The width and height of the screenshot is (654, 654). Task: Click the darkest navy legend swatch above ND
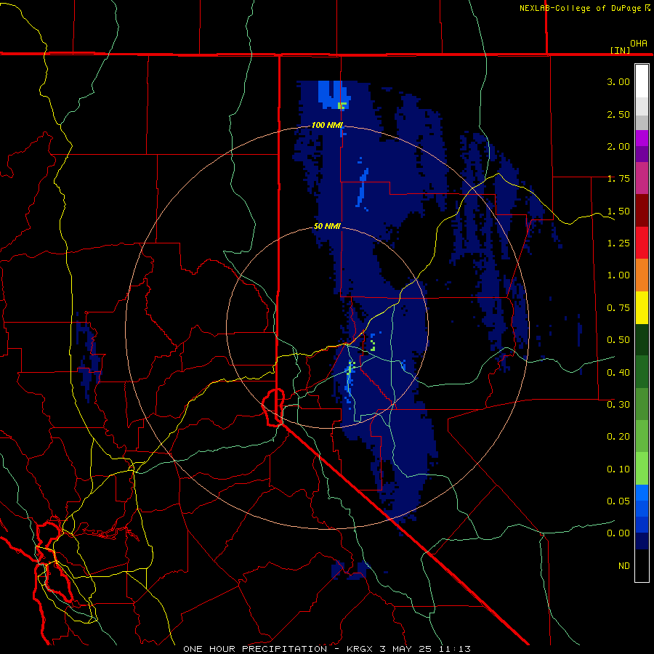tap(642, 541)
